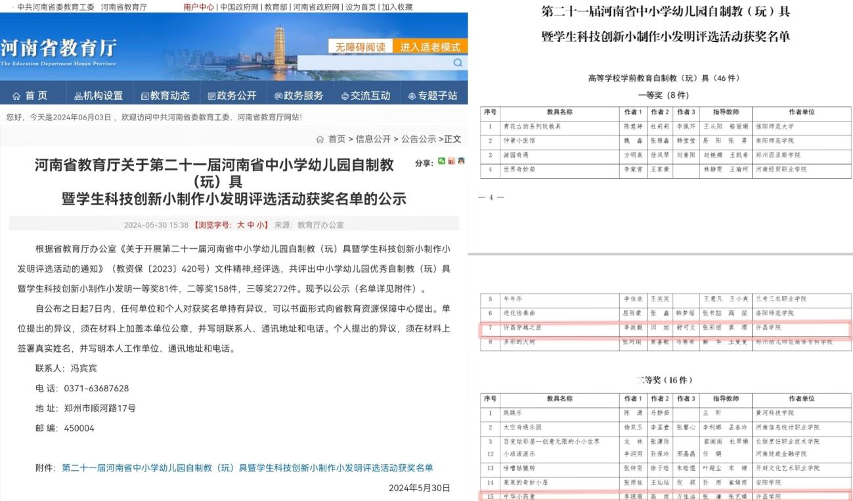Viewport: 853px width, 501px height.
Task: Click 信阳师范大学 in first-prize table
Action: tap(776, 127)
